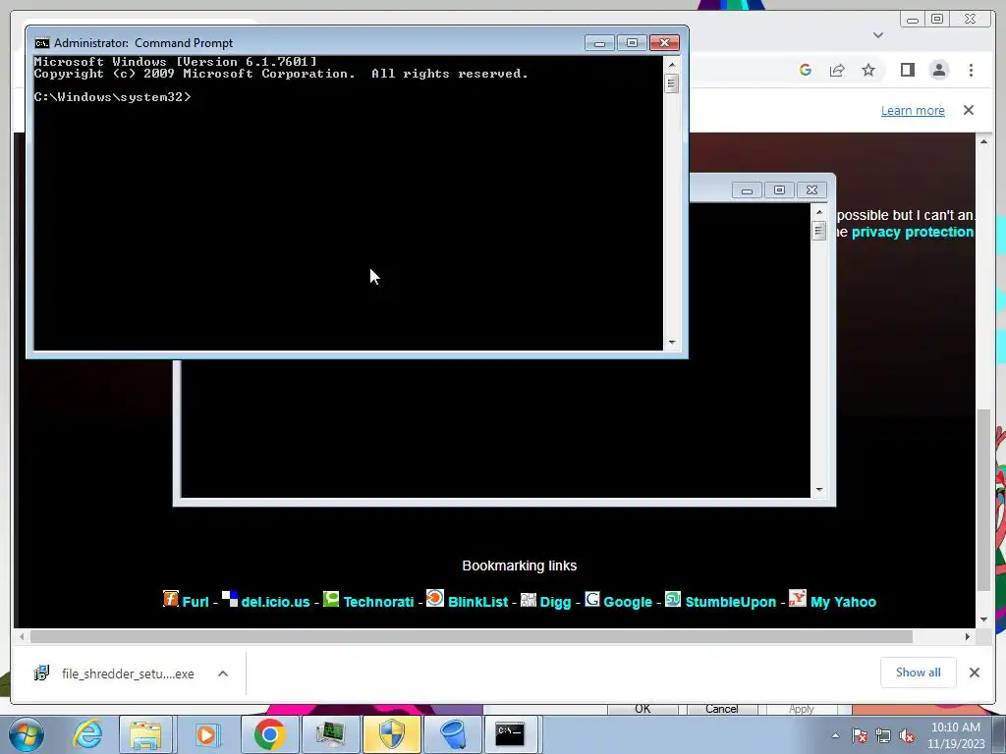The image size is (1006, 754).
Task: Expand options for file_shredder_setup download
Action: [x=223, y=673]
